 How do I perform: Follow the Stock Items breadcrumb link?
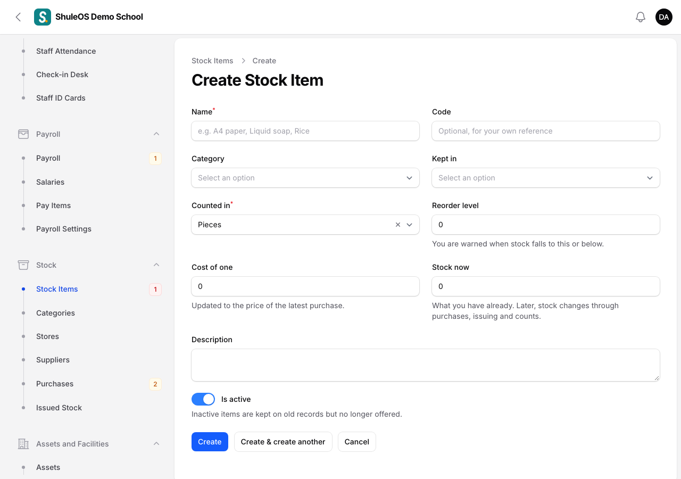tap(212, 61)
